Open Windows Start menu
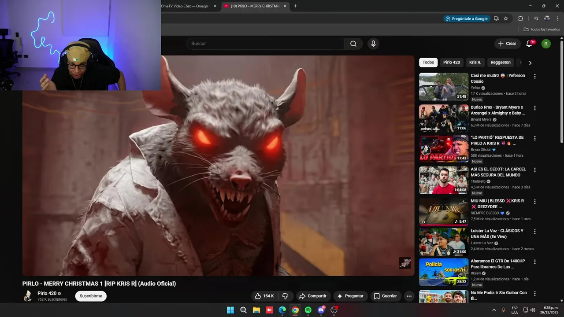564x317 pixels. (x=230, y=310)
